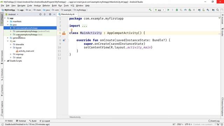This screenshot has height=126, width=224.
Task: Open the AVD Manager device icon
Action: [203, 10]
